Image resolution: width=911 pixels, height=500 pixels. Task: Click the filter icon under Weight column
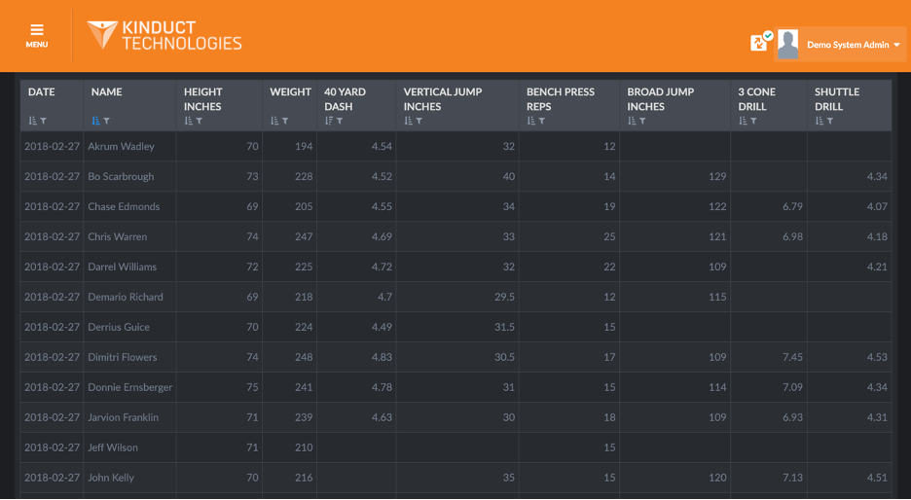(x=285, y=121)
